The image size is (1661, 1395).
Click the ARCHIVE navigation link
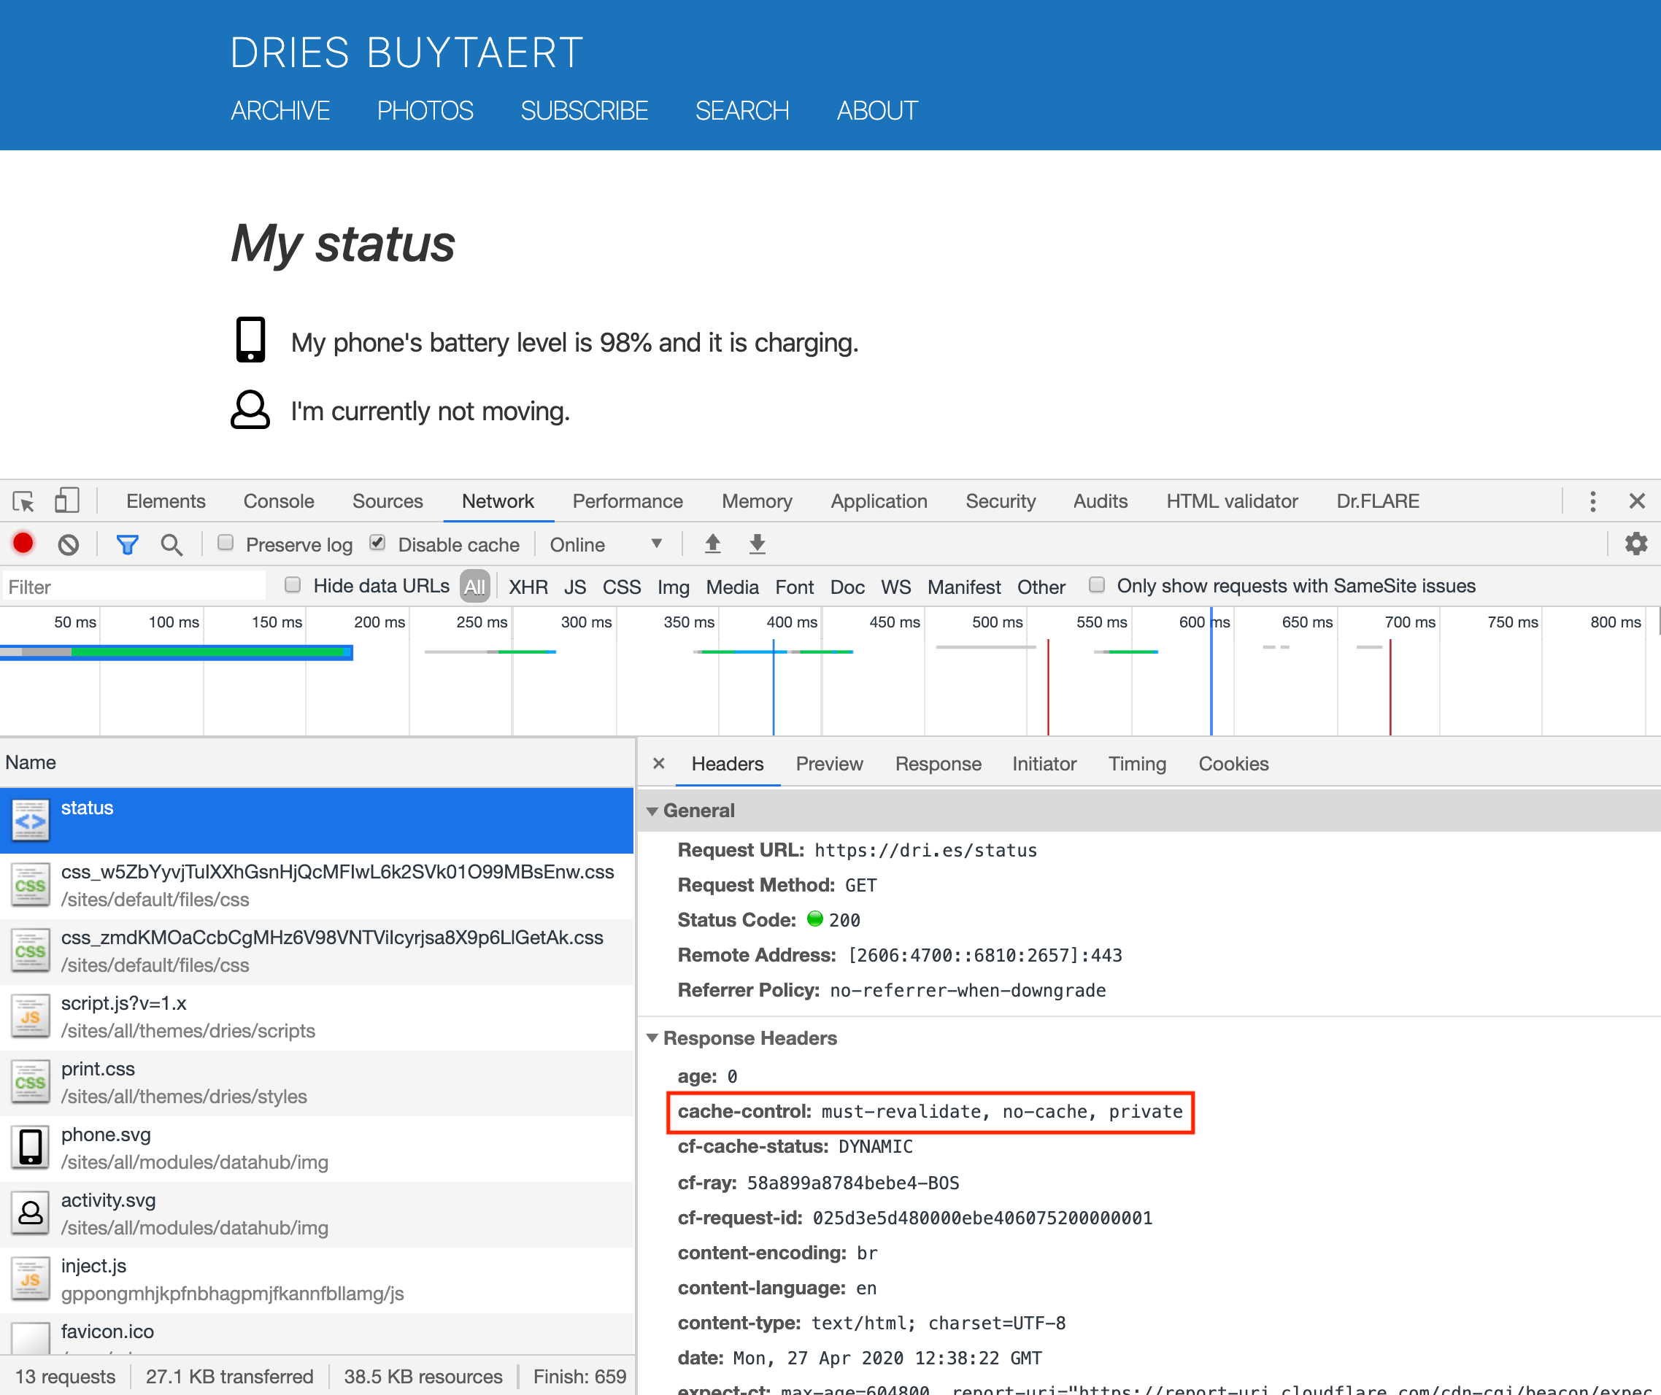click(280, 111)
